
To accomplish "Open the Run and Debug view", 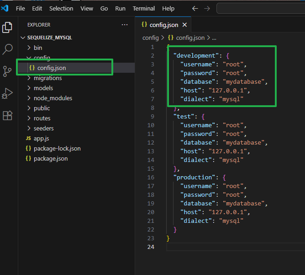I will (x=7, y=93).
